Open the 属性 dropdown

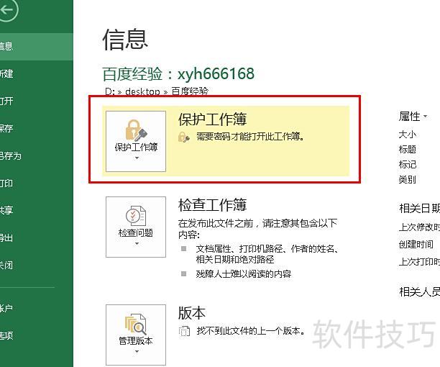coord(413,117)
